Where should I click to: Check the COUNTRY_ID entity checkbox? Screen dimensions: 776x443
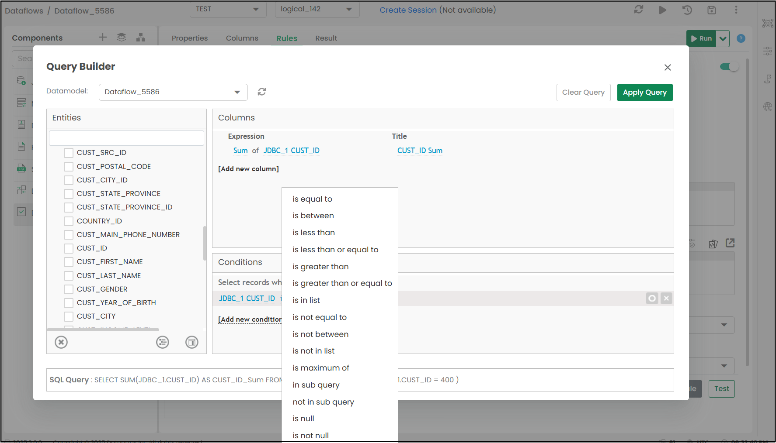click(x=69, y=221)
